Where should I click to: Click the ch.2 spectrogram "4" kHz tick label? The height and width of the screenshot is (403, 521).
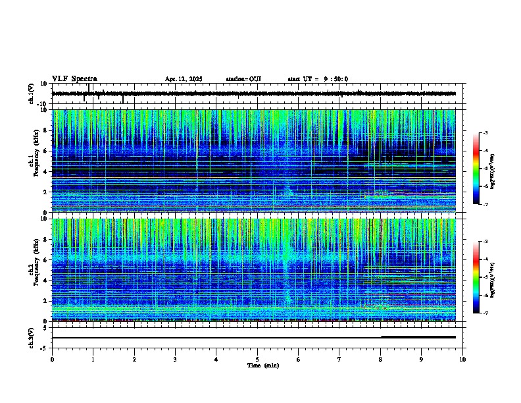[x=45, y=281]
